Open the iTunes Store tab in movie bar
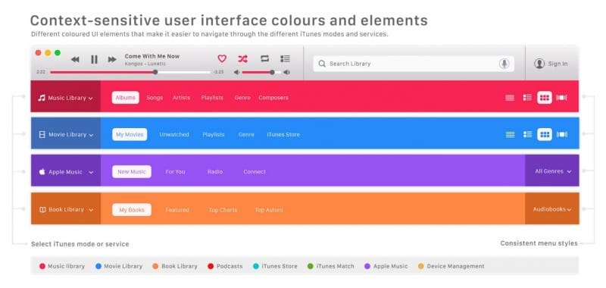 click(283, 135)
